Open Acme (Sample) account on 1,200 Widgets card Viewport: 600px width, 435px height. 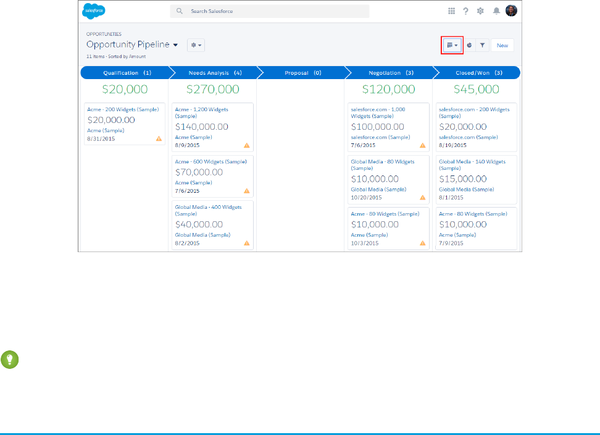pyautogui.click(x=194, y=137)
